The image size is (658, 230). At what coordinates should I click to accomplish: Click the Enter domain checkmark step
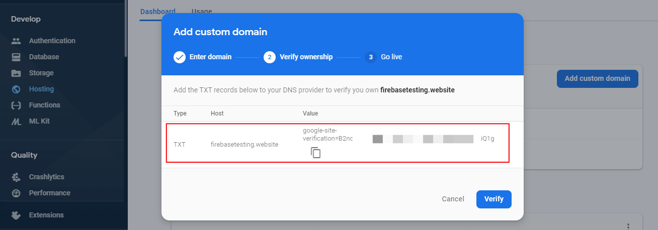180,57
